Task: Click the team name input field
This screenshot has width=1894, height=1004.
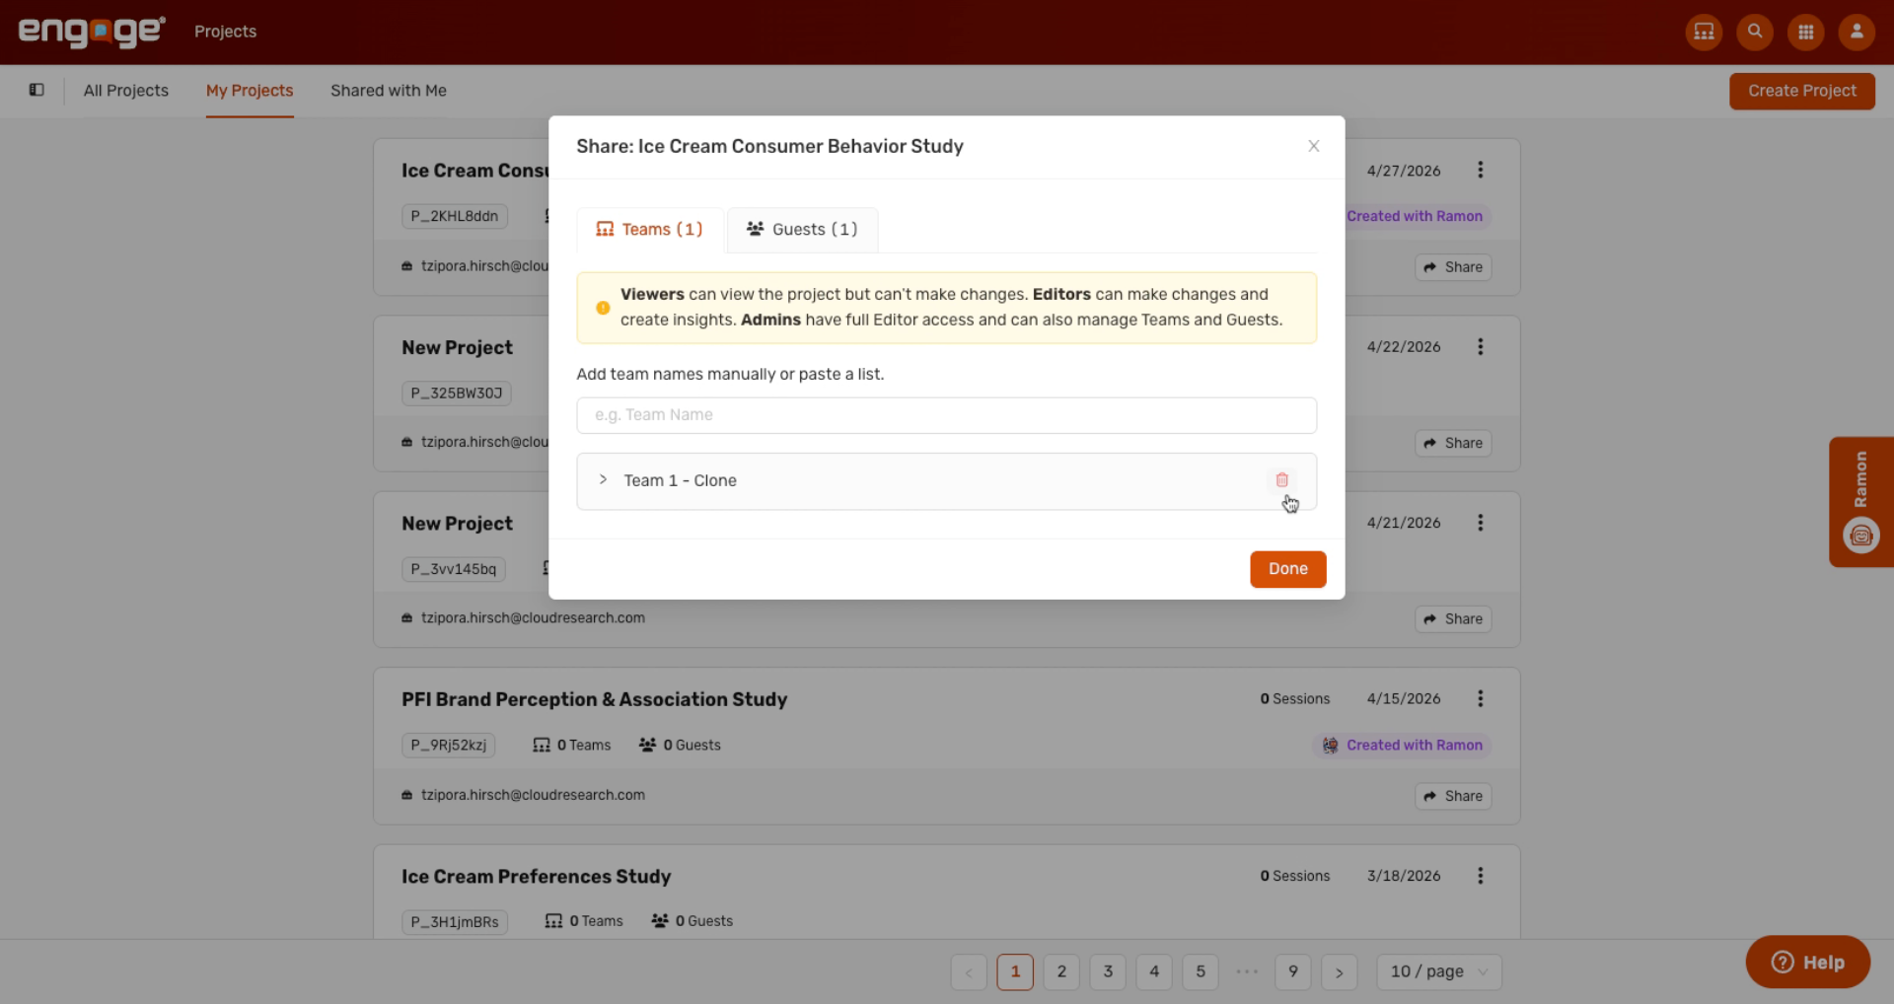Action: (946, 415)
